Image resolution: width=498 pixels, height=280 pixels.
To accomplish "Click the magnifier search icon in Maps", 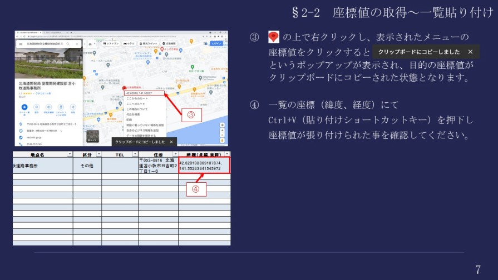I will (x=68, y=43).
